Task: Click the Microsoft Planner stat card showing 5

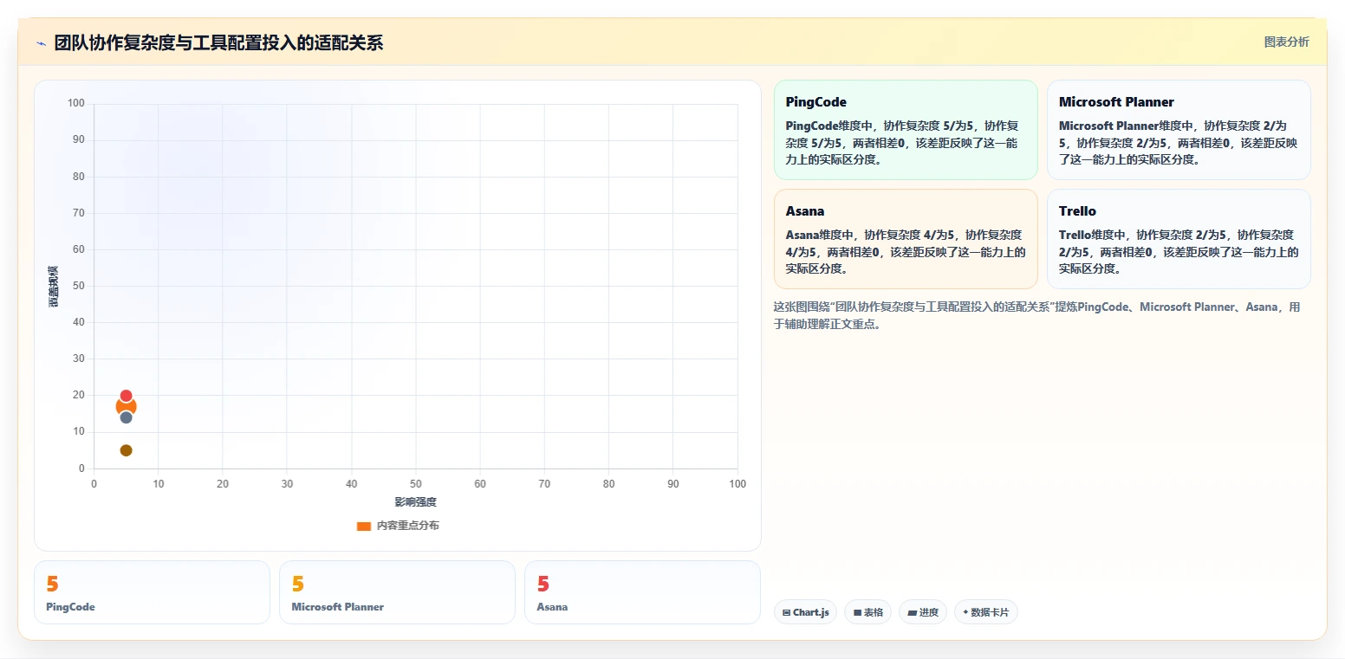Action: [x=397, y=592]
